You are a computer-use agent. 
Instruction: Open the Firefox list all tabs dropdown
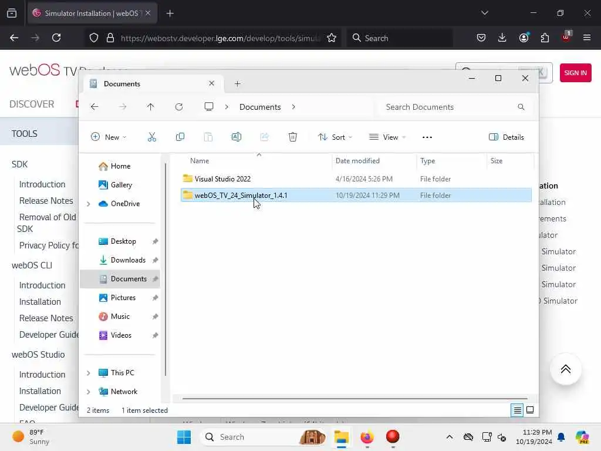point(484,13)
